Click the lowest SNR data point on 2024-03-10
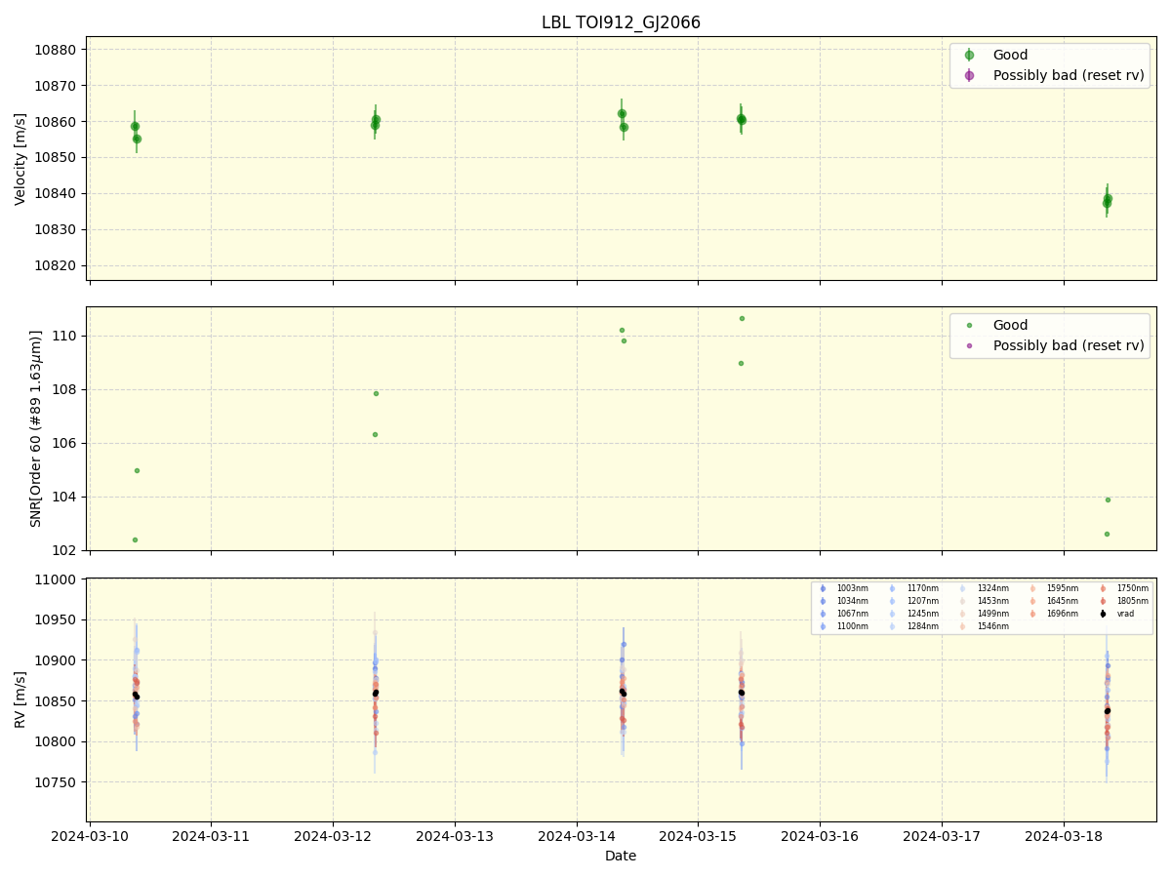Screen dimensions: 1171x878 coord(135,539)
